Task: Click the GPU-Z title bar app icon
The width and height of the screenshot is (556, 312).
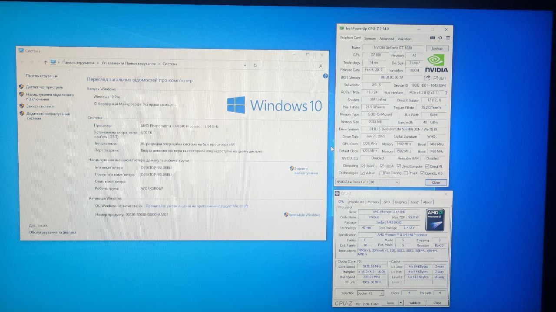Action: pyautogui.click(x=341, y=28)
